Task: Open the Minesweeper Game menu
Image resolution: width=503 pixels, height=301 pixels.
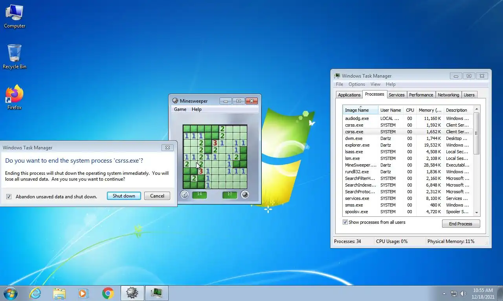Action: coord(180,109)
